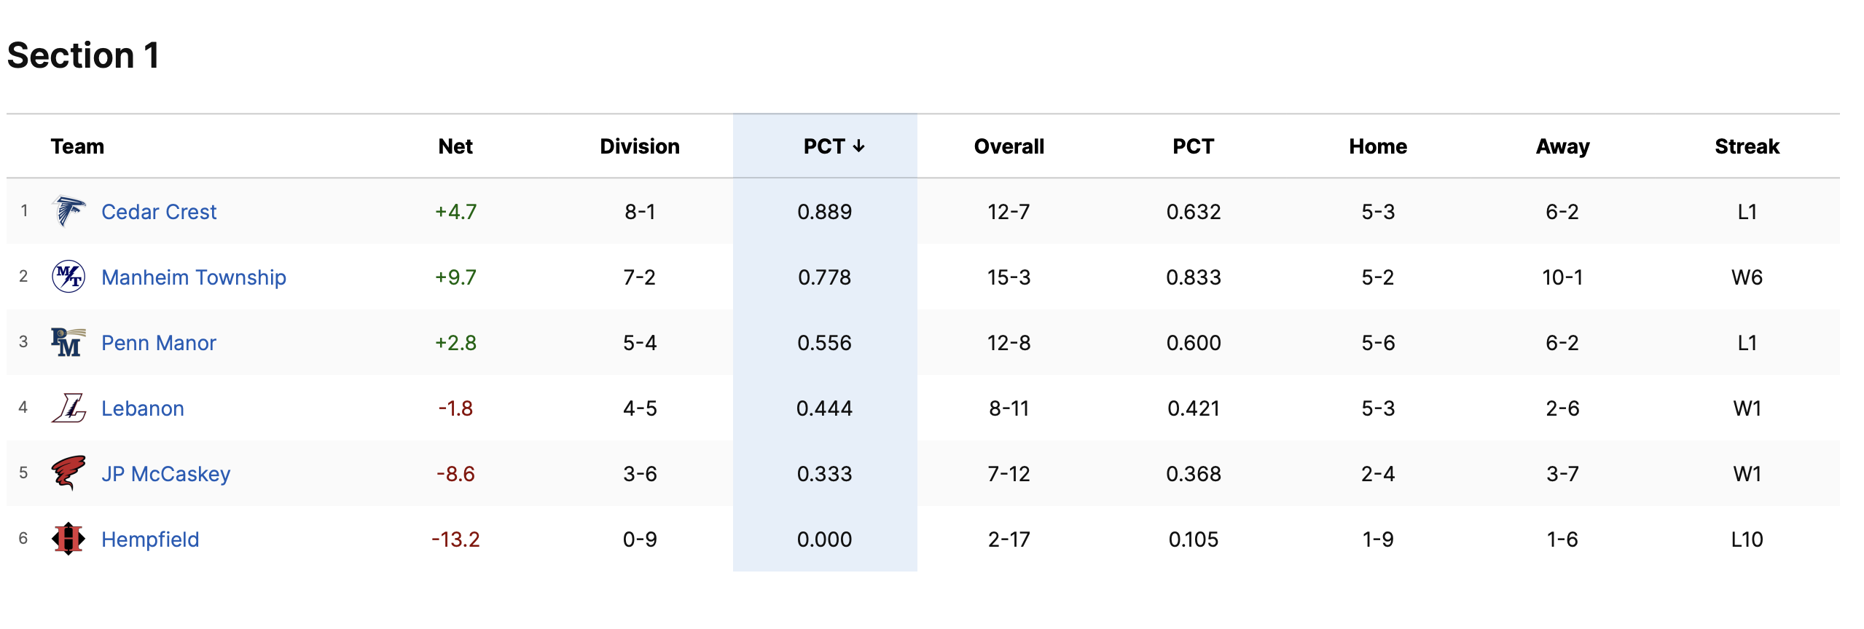The height and width of the screenshot is (629, 1864).
Task: Sort table by Division record header
Action: [640, 146]
